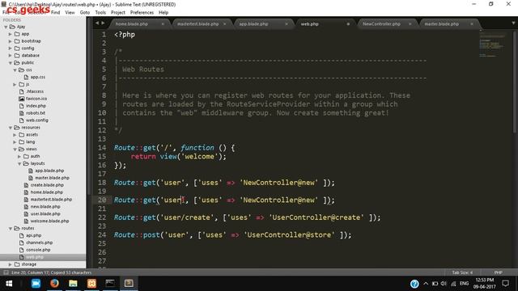Expand the auth folder
Viewport: 518px width, 291px height.
point(19,156)
